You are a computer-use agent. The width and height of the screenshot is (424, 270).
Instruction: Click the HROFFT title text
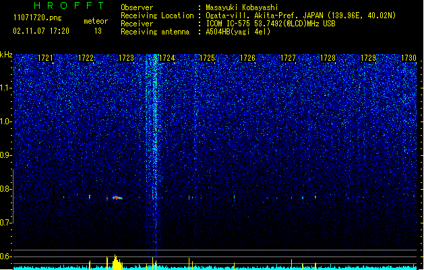pyautogui.click(x=69, y=5)
